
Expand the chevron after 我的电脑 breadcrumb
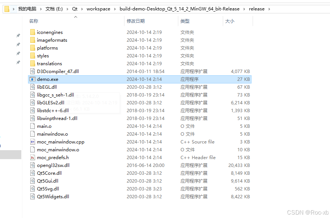click(41, 9)
